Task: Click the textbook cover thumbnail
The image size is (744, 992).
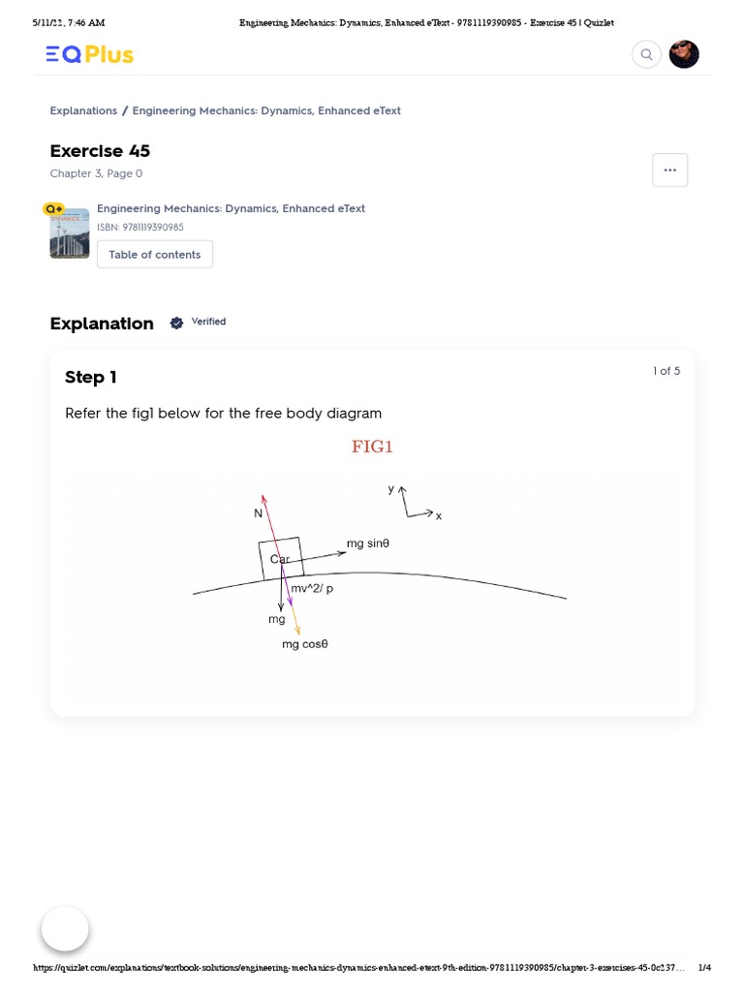Action: 70,234
